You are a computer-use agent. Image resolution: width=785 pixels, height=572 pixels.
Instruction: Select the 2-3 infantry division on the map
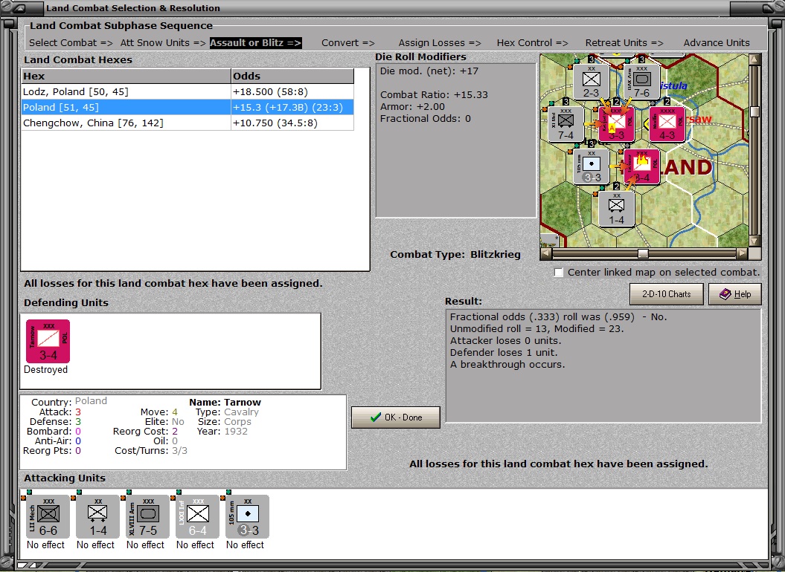click(x=591, y=82)
